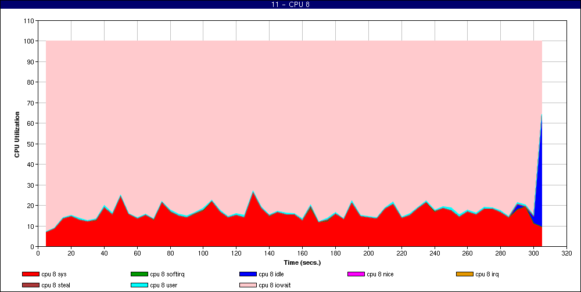
Task: Select the 'cpu 8 idle' legend label
Action: (x=271, y=274)
